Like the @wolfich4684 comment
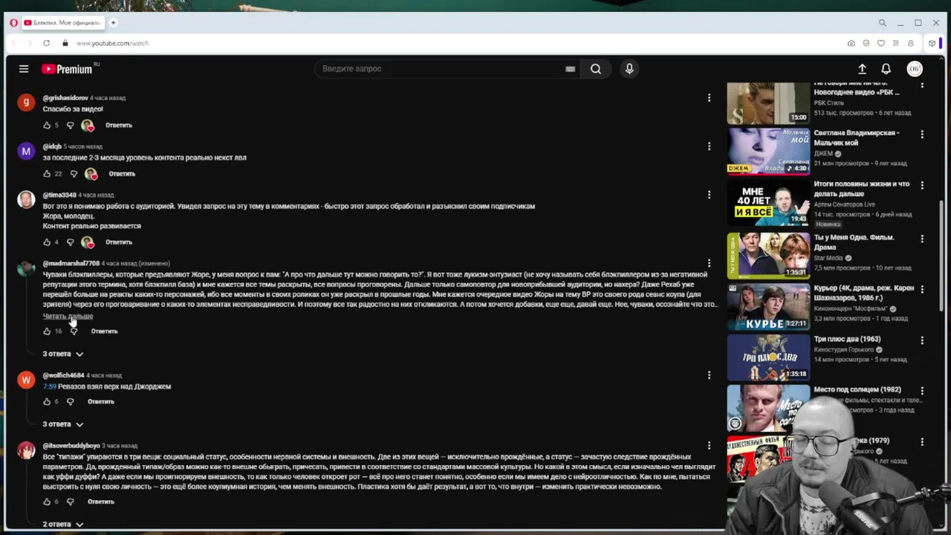This screenshot has width=951, height=535. tap(47, 402)
